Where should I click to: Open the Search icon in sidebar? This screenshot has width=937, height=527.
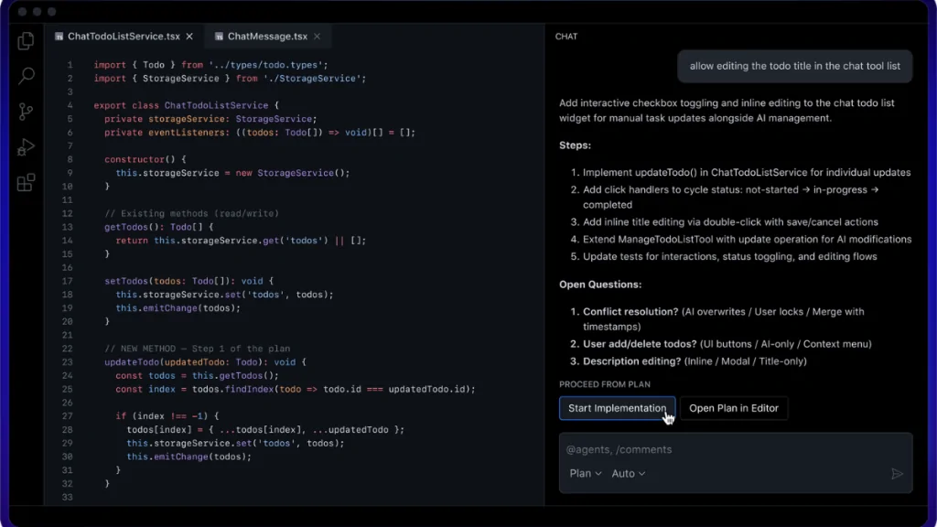tap(26, 76)
